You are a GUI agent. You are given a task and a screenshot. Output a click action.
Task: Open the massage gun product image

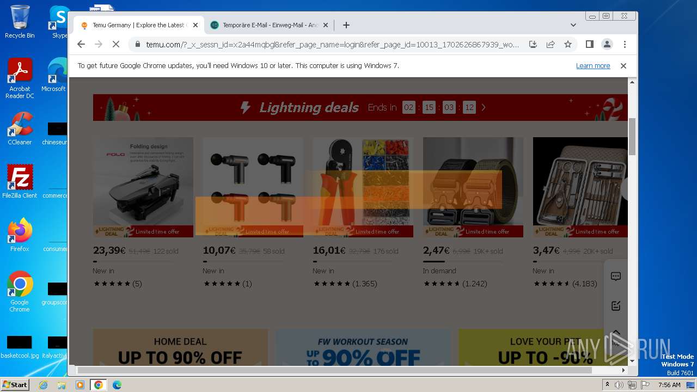click(x=253, y=187)
